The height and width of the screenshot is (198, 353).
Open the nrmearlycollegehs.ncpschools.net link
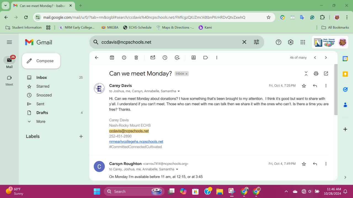tap(136, 142)
